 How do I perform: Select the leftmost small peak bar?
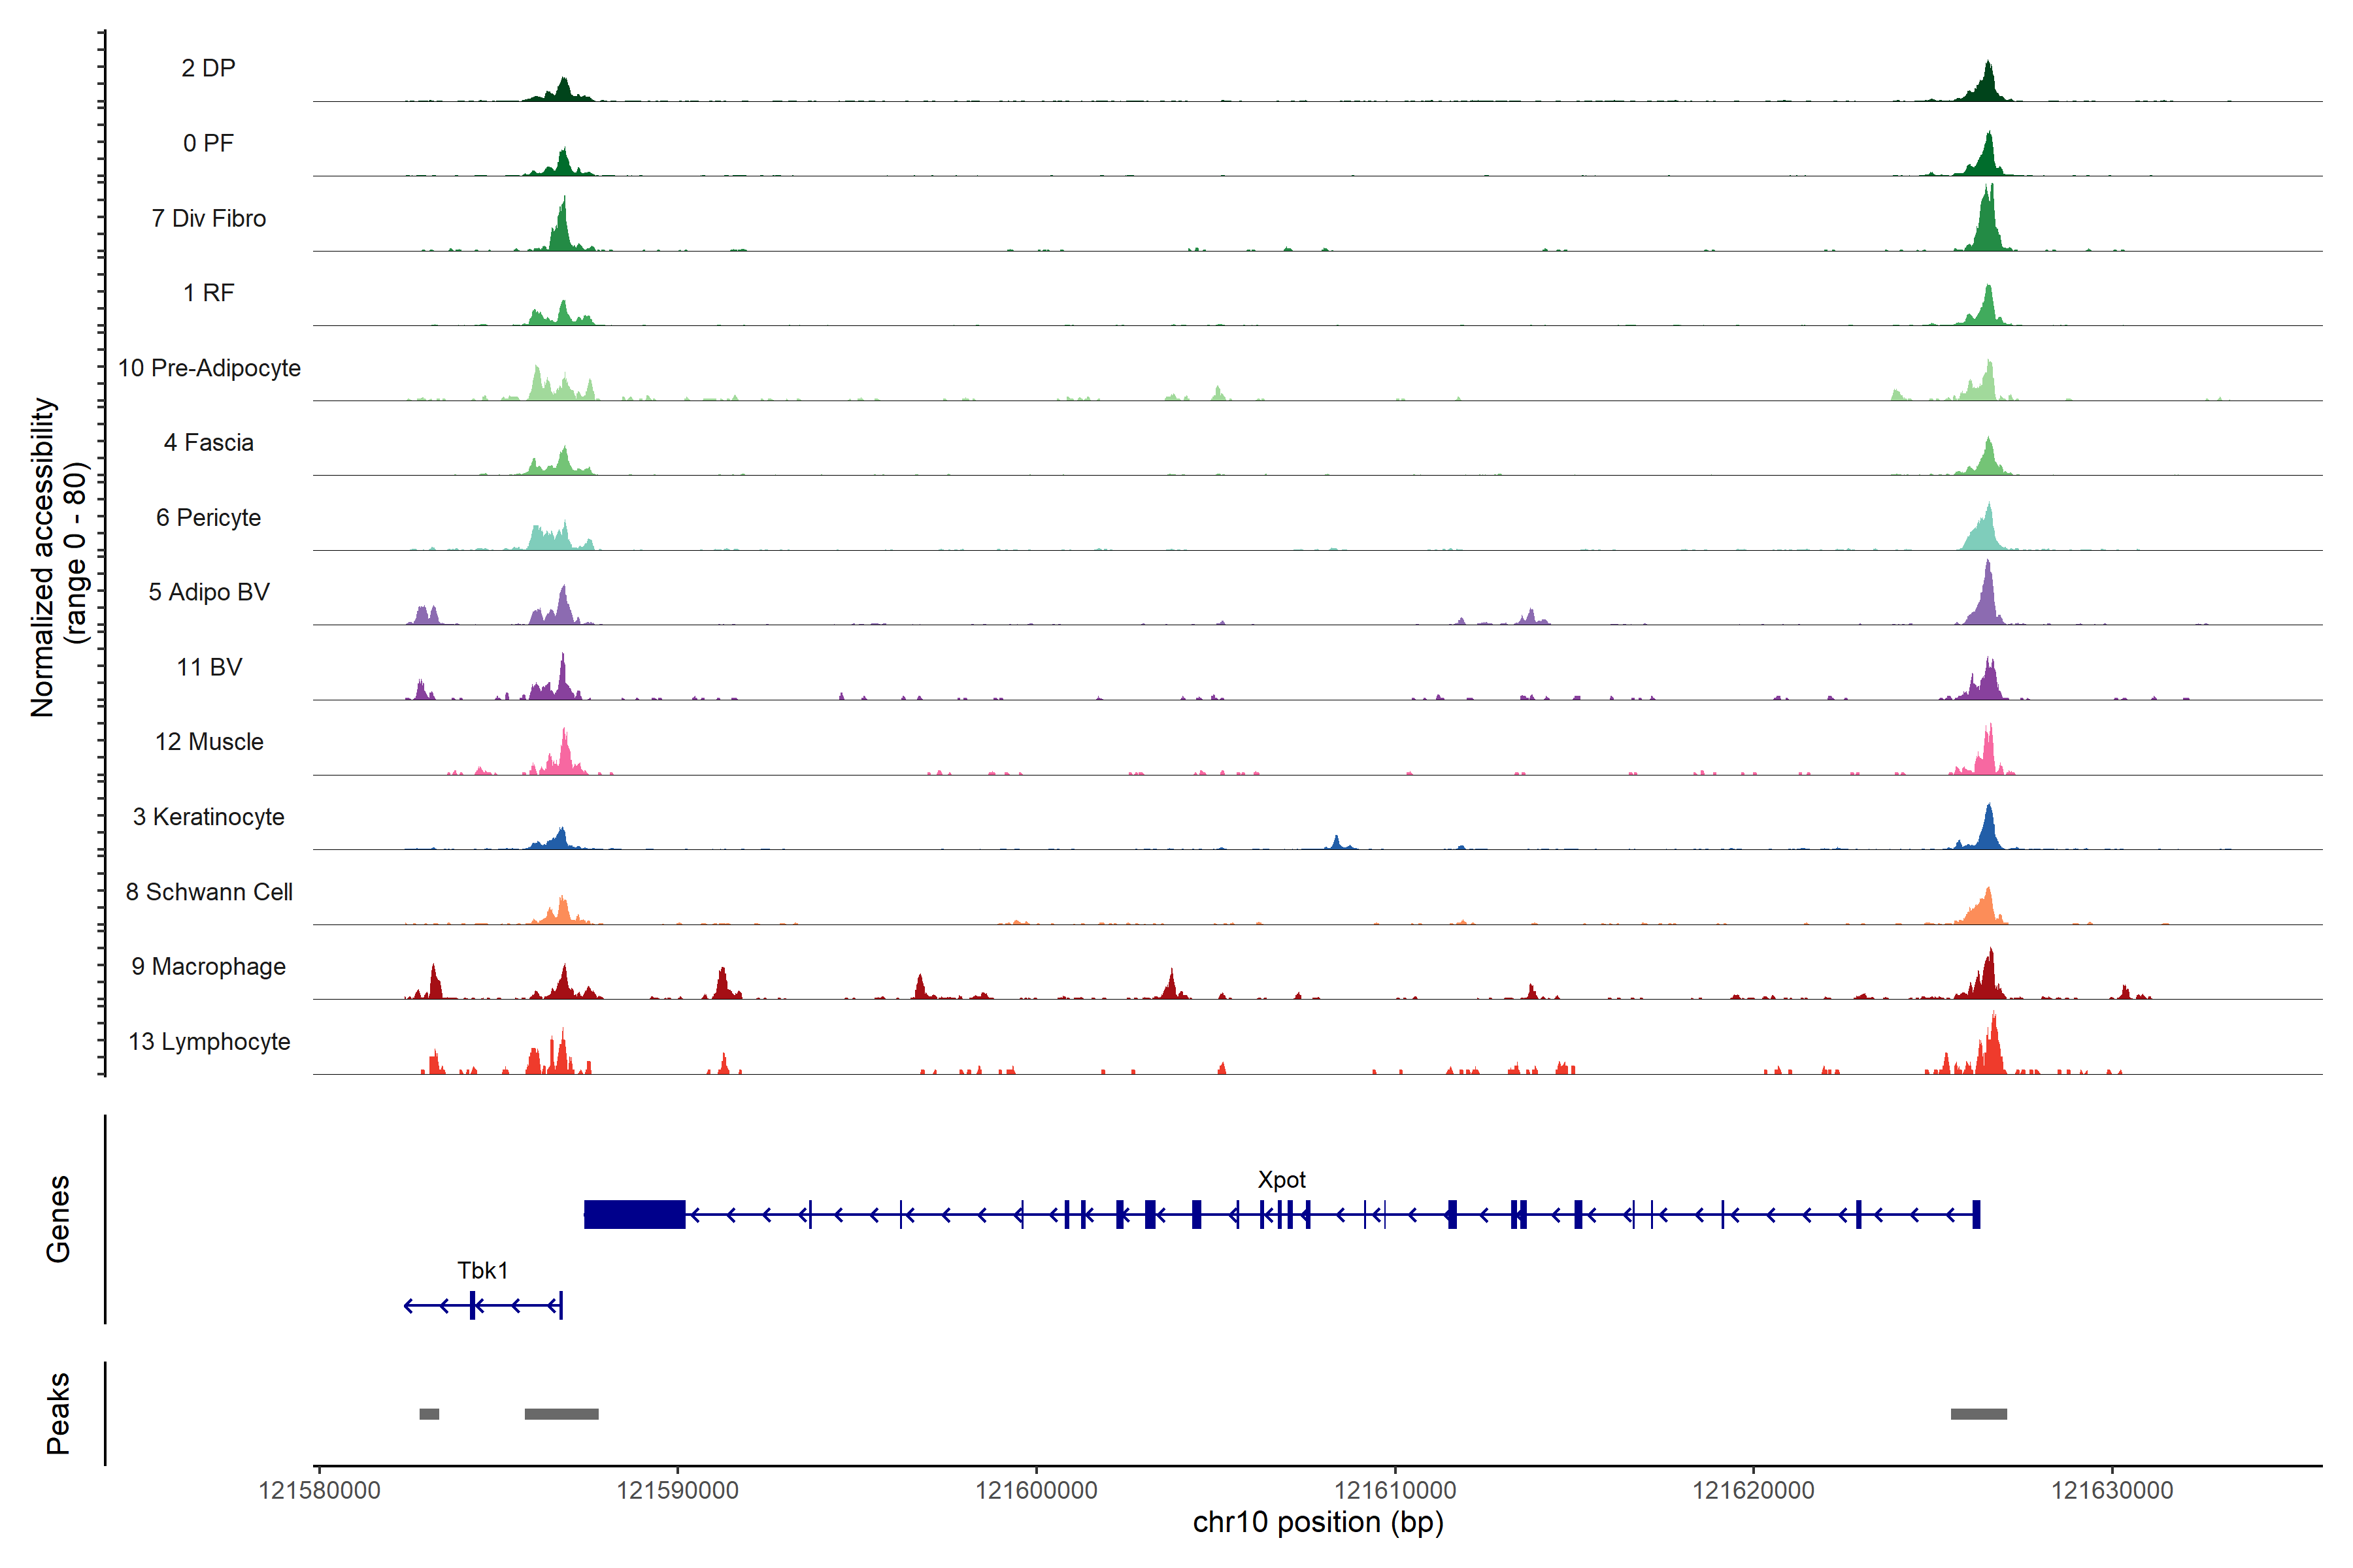click(429, 1413)
